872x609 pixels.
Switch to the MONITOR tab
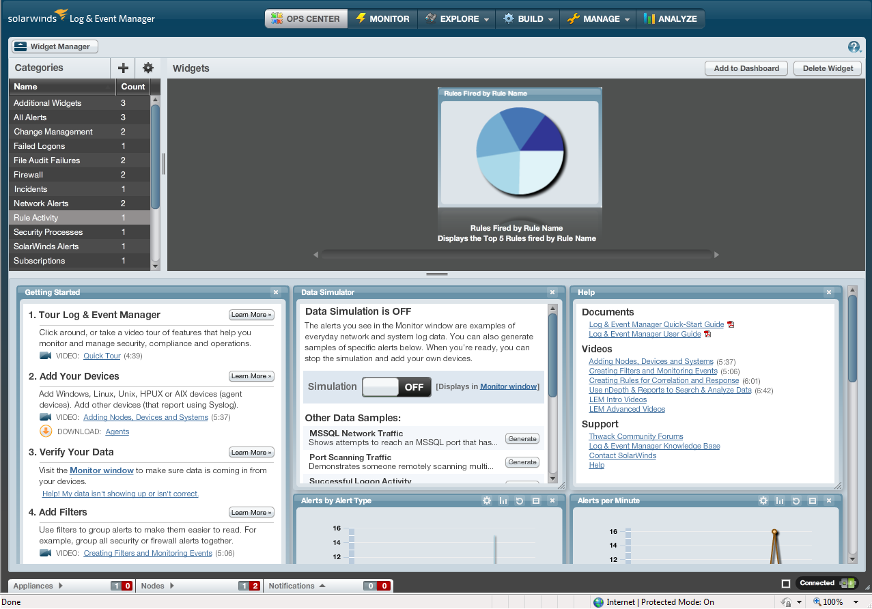coord(383,19)
